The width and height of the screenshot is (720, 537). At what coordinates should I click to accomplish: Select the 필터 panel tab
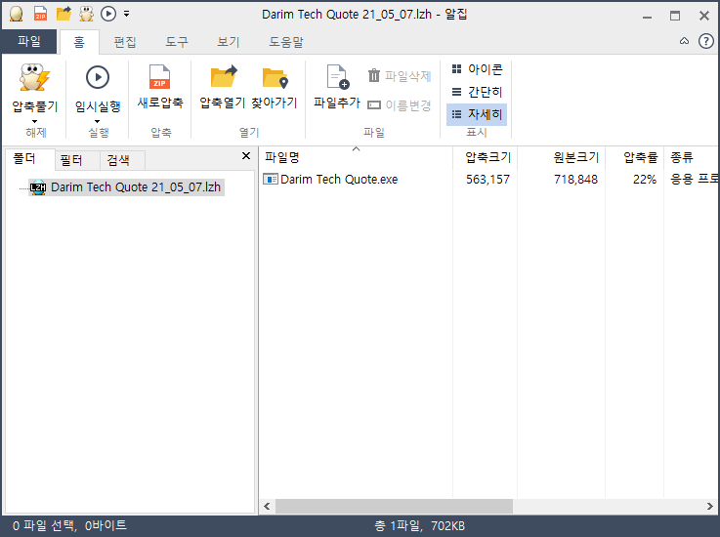click(x=75, y=160)
